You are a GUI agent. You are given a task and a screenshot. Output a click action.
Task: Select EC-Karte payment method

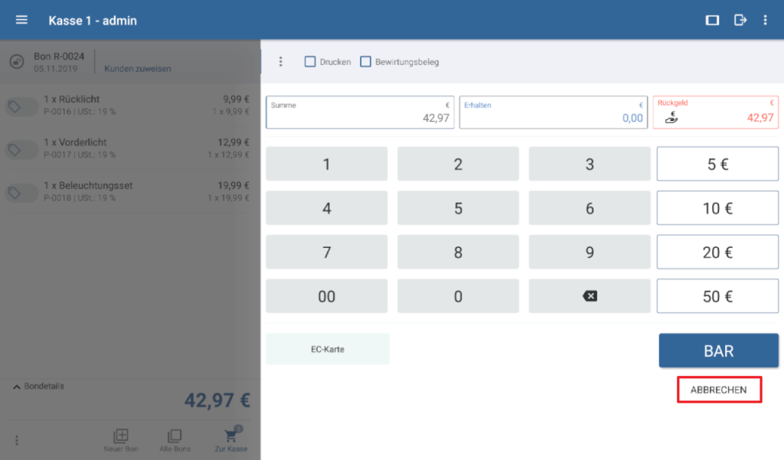coord(327,349)
